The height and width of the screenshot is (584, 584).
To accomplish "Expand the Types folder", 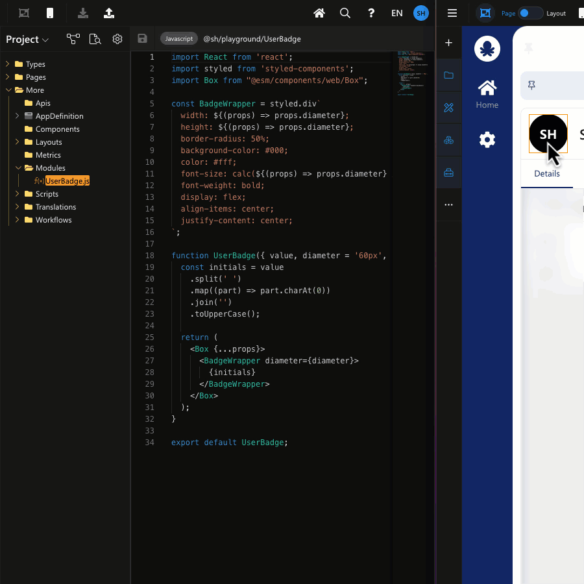I will [8, 64].
